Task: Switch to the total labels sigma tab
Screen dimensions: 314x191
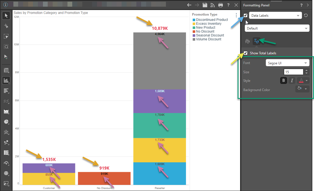Action: pos(257,41)
